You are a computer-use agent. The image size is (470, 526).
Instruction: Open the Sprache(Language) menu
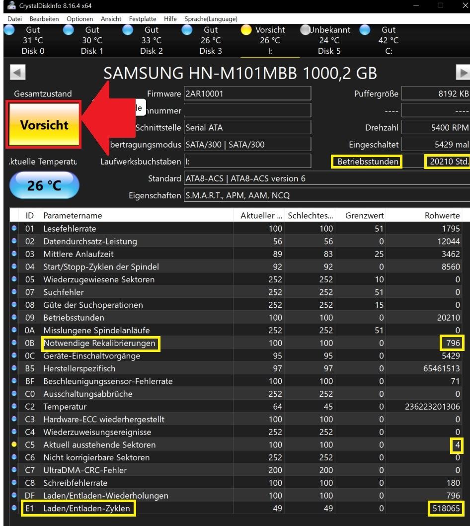tap(211, 19)
